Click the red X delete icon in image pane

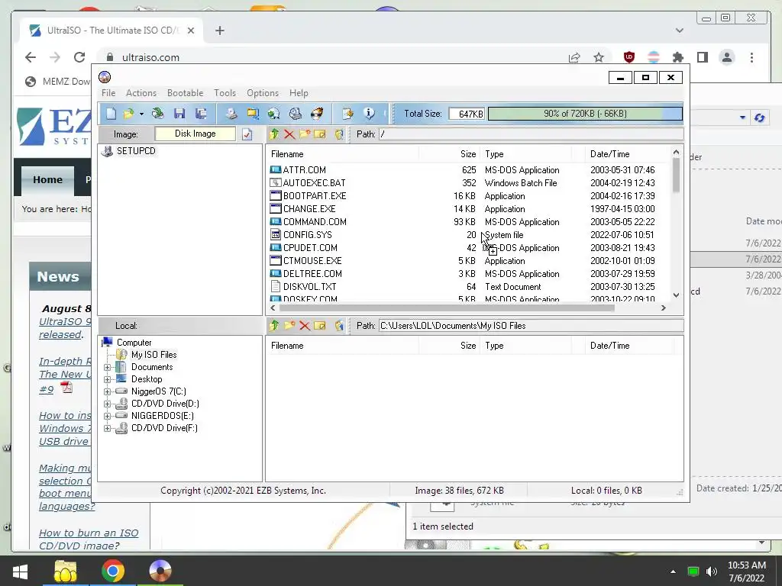[289, 134]
